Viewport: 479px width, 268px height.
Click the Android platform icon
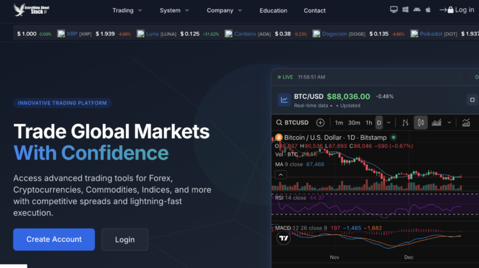[x=416, y=10]
